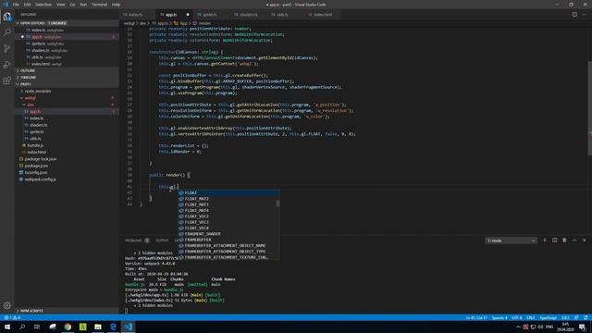592x333 pixels.
Task: Select FRAMEBUFFER_ATTACHMENT_OBJECT_NAME suggestion
Action: [228, 245]
